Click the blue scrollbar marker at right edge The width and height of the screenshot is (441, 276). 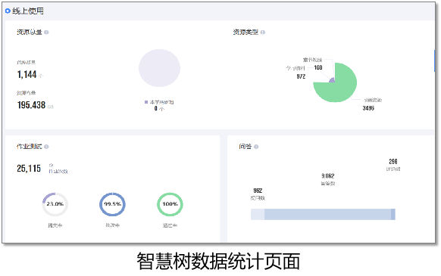coord(434,60)
